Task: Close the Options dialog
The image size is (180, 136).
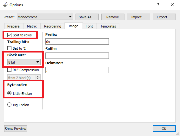Action: [172, 5]
